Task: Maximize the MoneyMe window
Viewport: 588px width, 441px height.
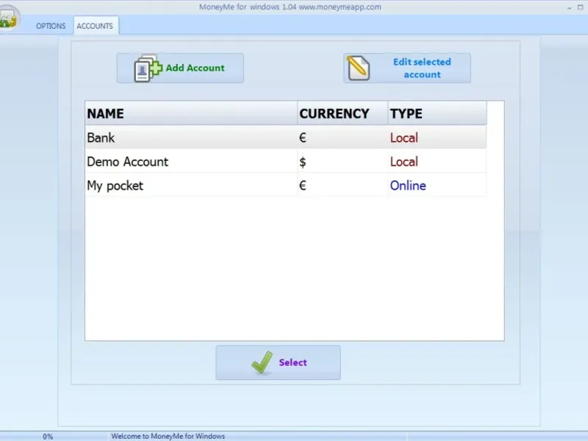Action: click(x=581, y=7)
